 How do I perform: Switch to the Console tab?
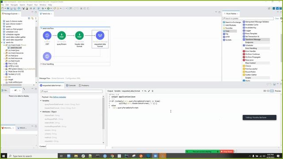[x=71, y=85]
